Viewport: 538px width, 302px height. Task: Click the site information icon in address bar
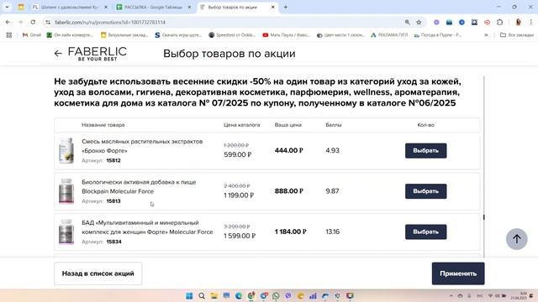[48, 23]
